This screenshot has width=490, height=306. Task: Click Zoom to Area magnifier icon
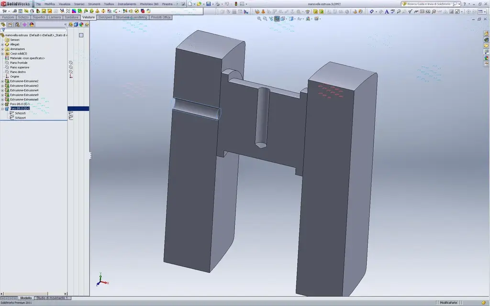tap(265, 19)
